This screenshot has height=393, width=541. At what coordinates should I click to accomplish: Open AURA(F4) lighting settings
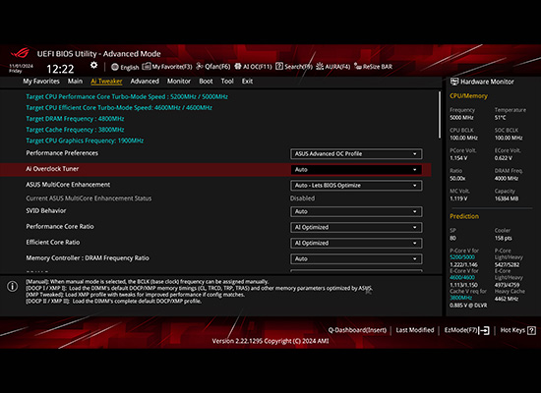[332, 67]
